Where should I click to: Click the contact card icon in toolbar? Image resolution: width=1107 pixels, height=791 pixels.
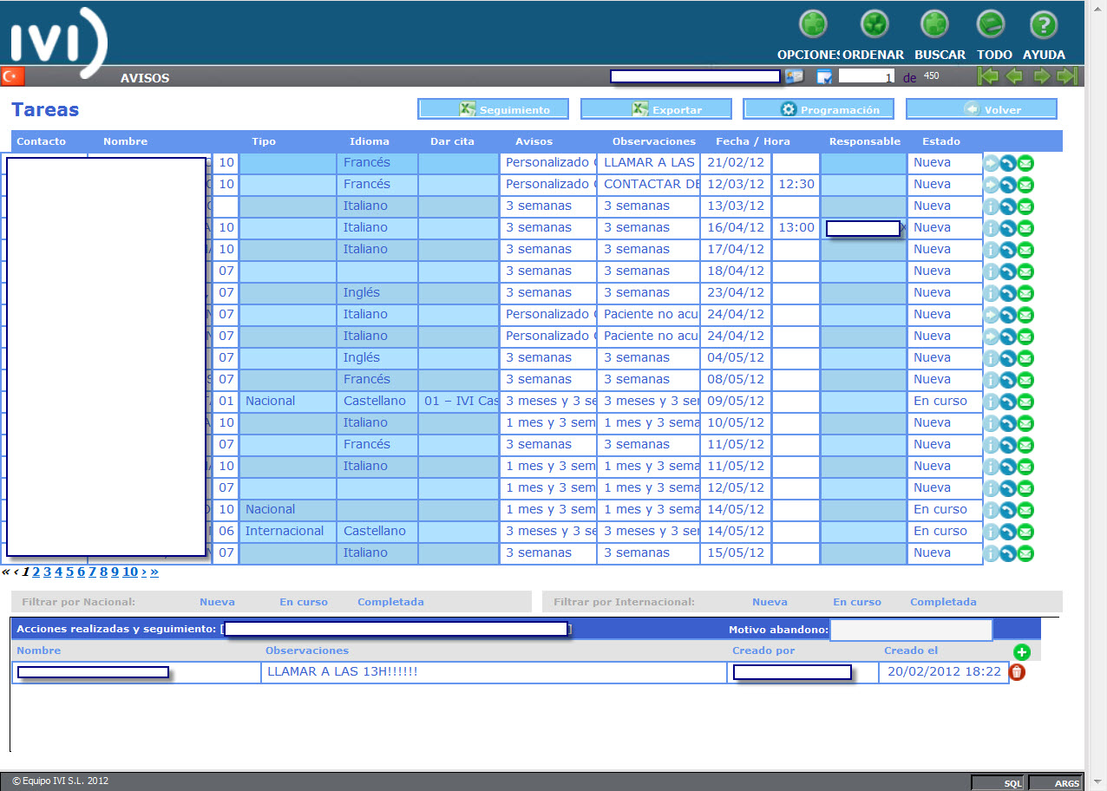pos(795,76)
